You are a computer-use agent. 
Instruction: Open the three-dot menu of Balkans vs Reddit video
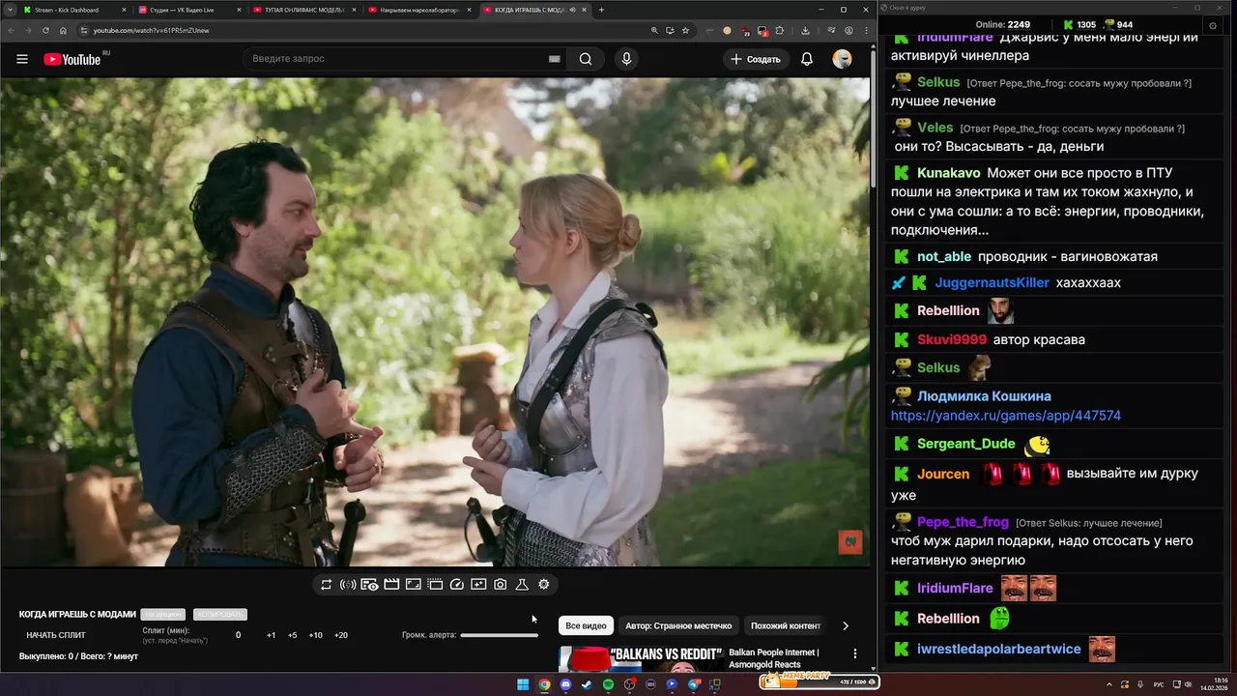[854, 653]
